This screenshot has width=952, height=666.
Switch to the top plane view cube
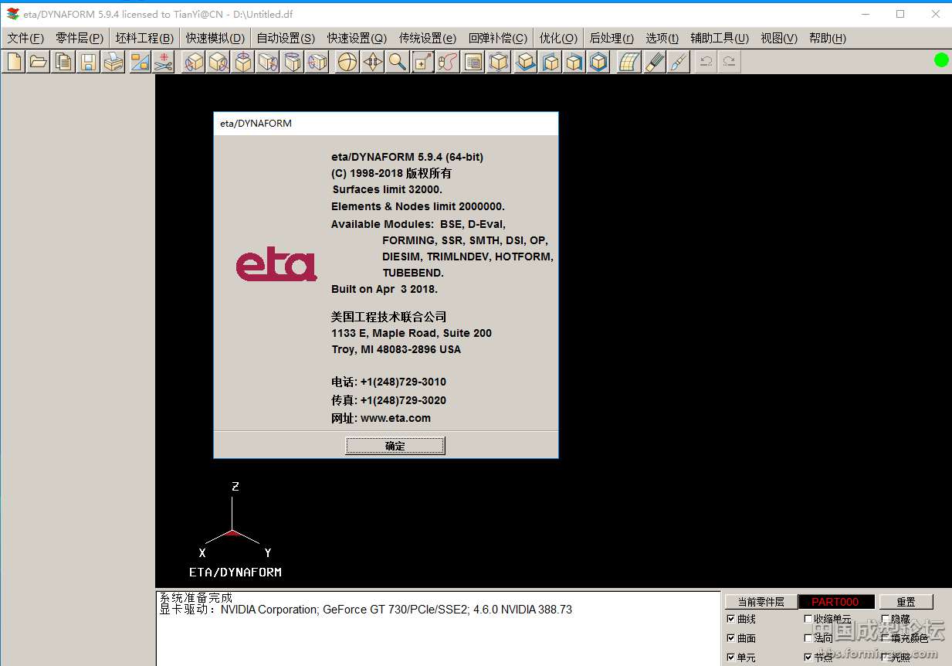(x=526, y=62)
